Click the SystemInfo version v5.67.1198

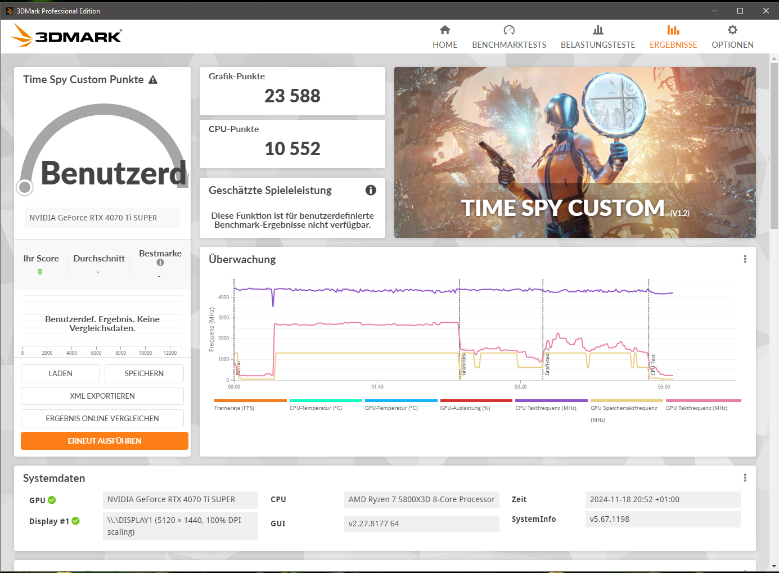(663, 519)
